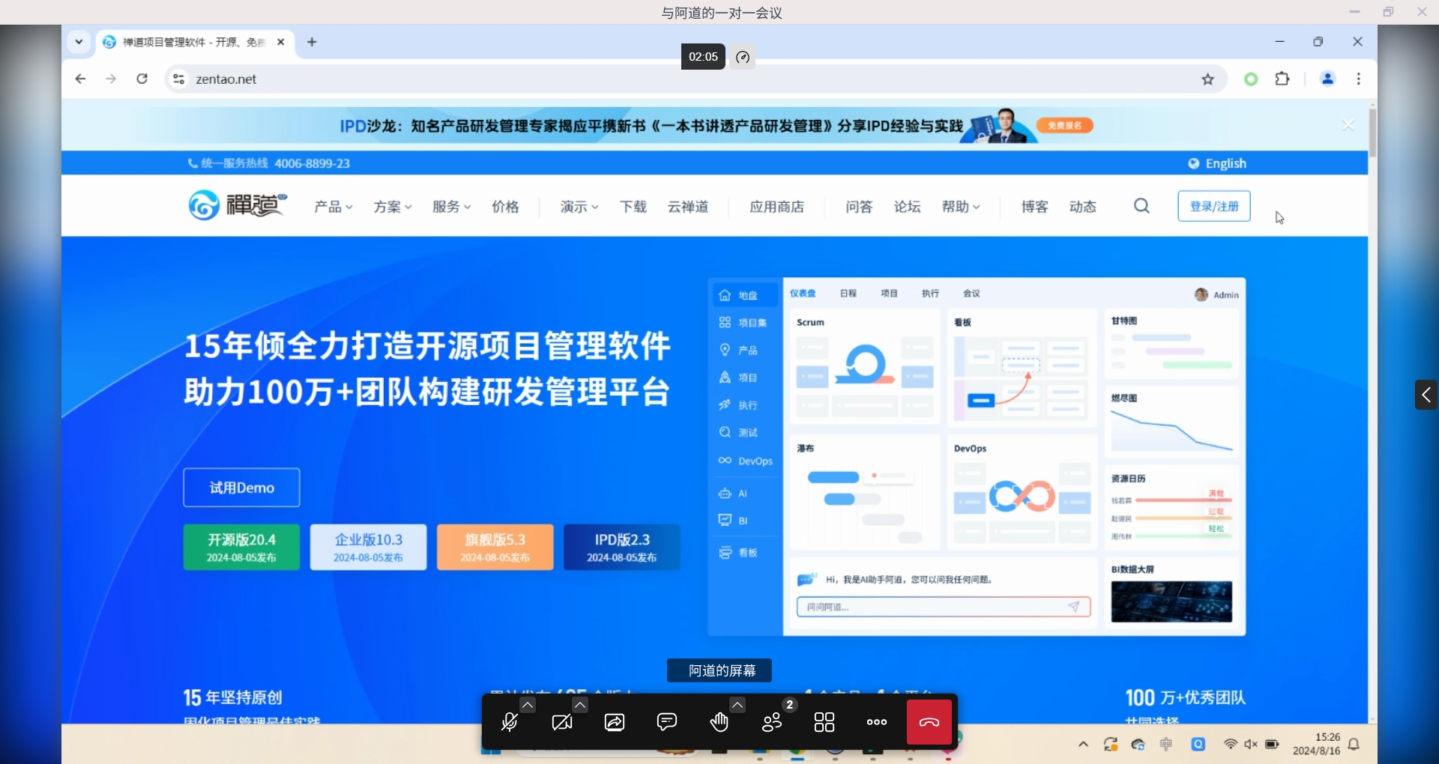The width and height of the screenshot is (1439, 764).
Task: Close the IPD沙龙 banner
Action: pos(1348,125)
